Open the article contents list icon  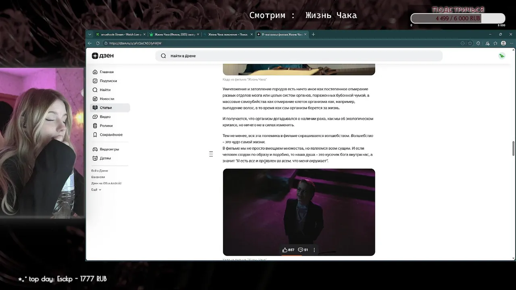point(211,154)
